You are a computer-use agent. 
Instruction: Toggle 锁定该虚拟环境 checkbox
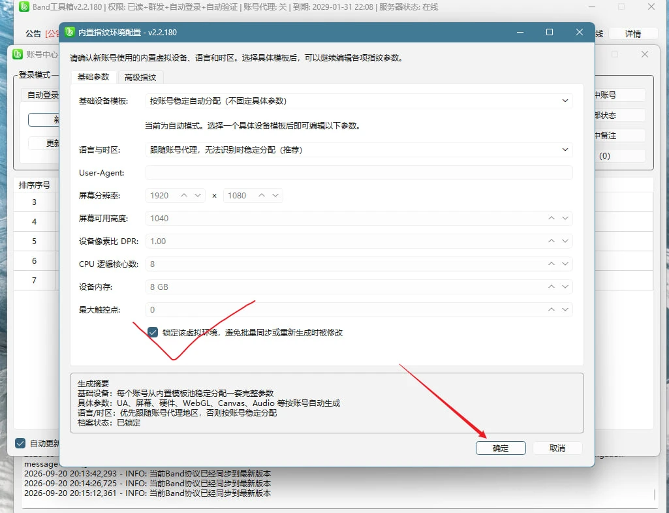[x=153, y=332]
